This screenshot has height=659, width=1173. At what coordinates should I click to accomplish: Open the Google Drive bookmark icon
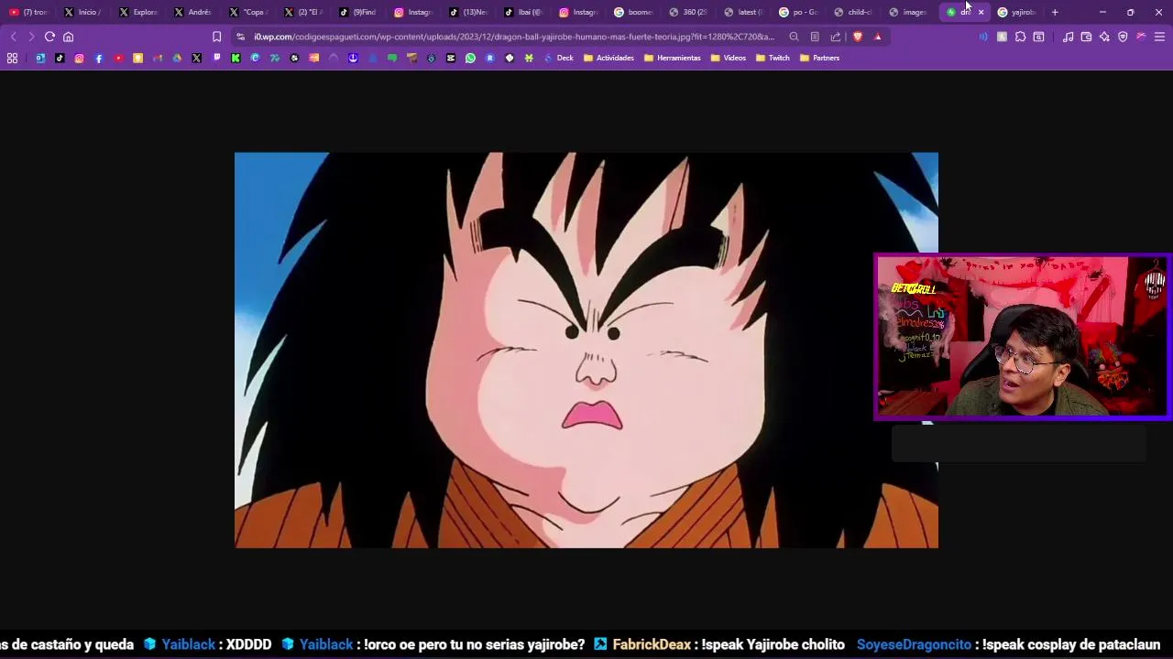point(177,58)
